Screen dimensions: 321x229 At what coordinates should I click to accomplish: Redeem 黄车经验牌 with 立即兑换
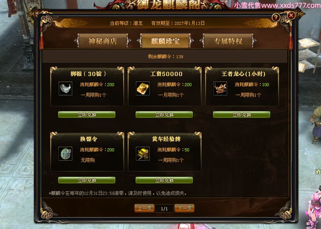click(164, 180)
